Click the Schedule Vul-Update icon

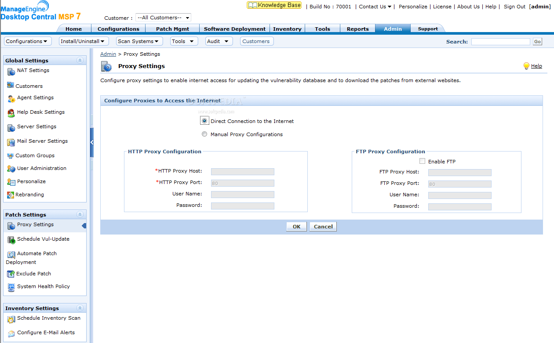[11, 240]
